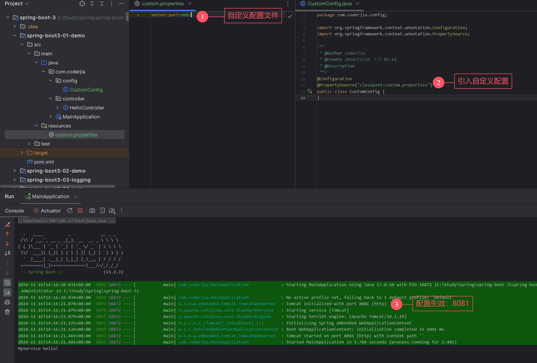Click the red Stop button
The image size is (537, 363).
coord(80,210)
